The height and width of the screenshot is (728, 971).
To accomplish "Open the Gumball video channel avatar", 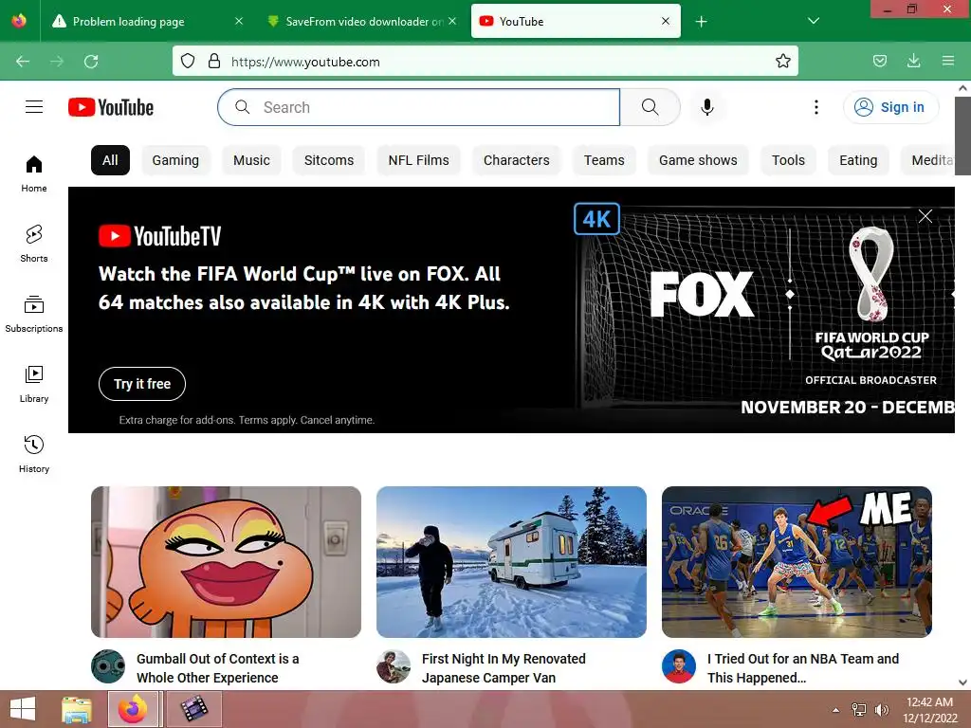I will [x=108, y=666].
